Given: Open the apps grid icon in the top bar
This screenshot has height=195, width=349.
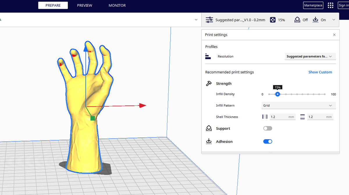Looking at the screenshot, I should point(330,5).
